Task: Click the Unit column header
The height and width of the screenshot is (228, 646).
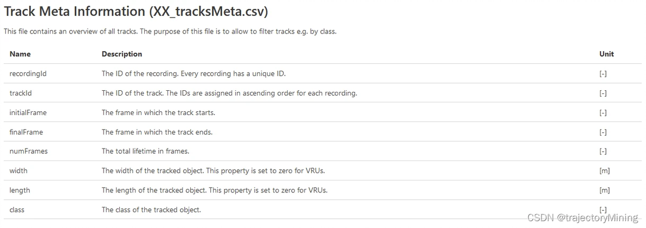Action: [606, 54]
